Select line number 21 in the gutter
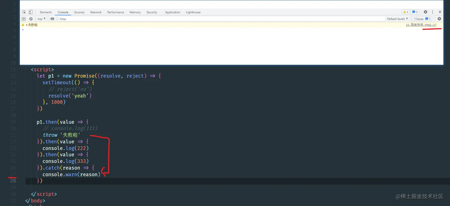 click(x=13, y=135)
